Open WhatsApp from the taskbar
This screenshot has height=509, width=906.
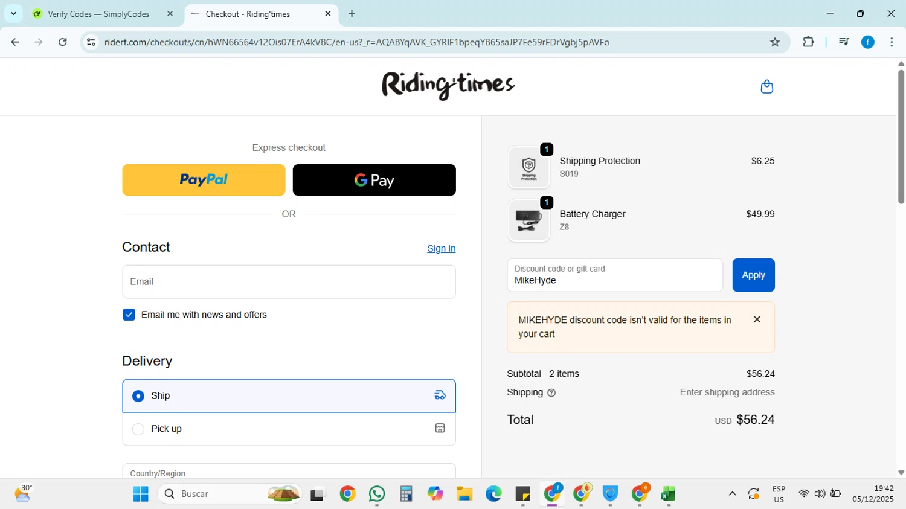377,494
